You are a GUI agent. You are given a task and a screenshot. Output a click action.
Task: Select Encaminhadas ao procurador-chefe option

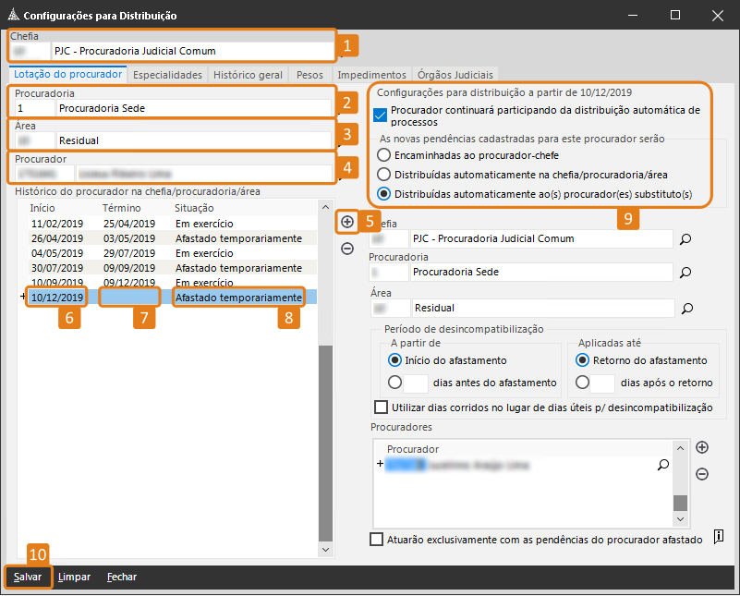384,155
